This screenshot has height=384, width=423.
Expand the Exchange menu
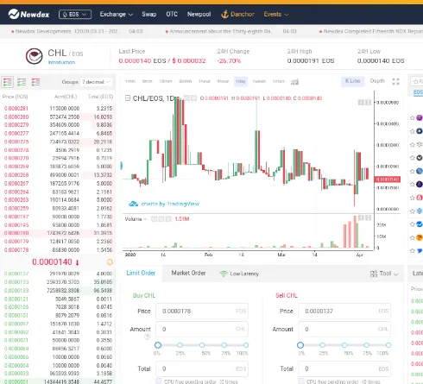tap(117, 14)
